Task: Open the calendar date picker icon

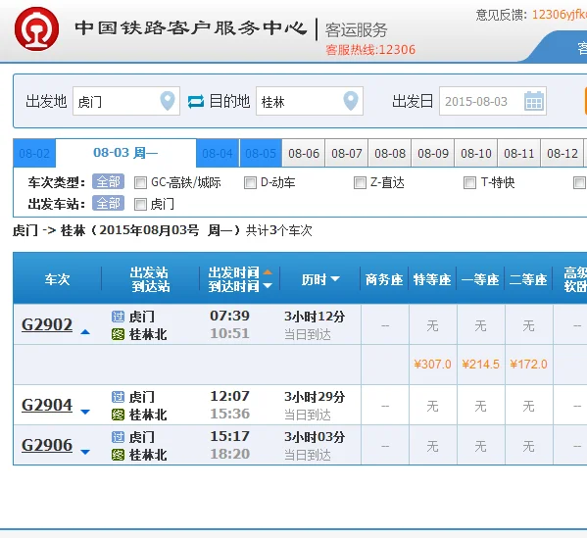Action: coord(534,101)
